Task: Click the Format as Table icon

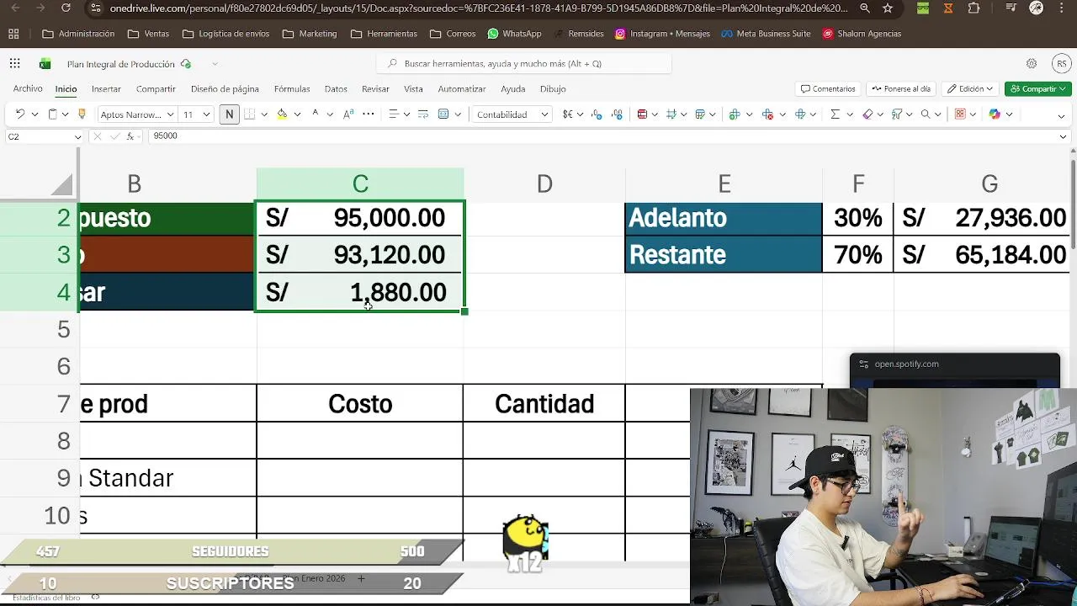Action: coord(701,114)
